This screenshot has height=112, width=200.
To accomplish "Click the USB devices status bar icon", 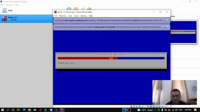I will click(x=142, y=106).
